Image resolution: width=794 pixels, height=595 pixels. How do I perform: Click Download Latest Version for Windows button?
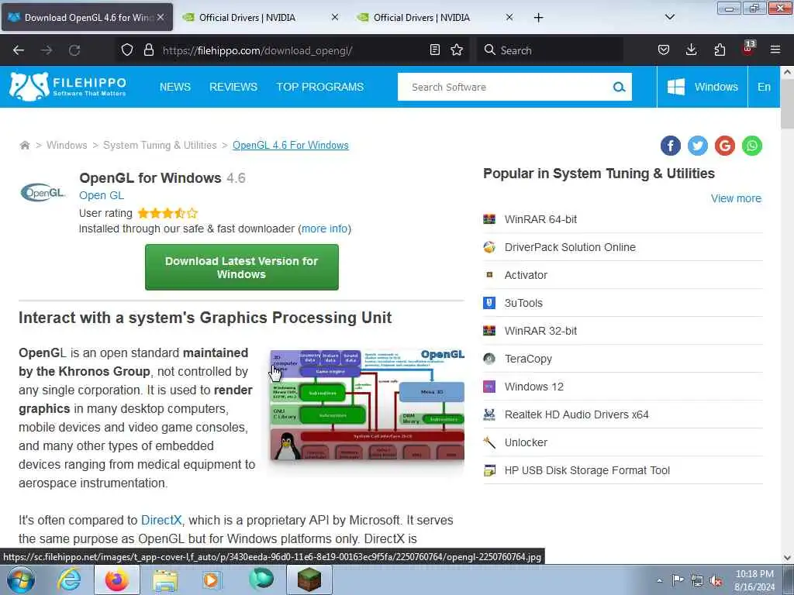[x=242, y=267]
